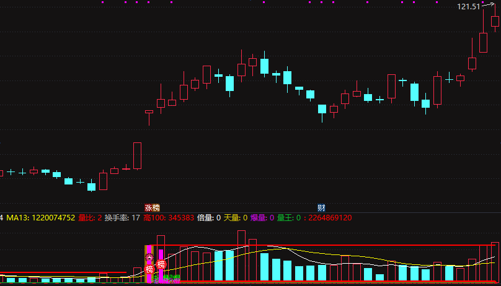The width and height of the screenshot is (501, 286).
Task: Click the tall magenta volume bar under 涨榜
Action: click(149, 264)
